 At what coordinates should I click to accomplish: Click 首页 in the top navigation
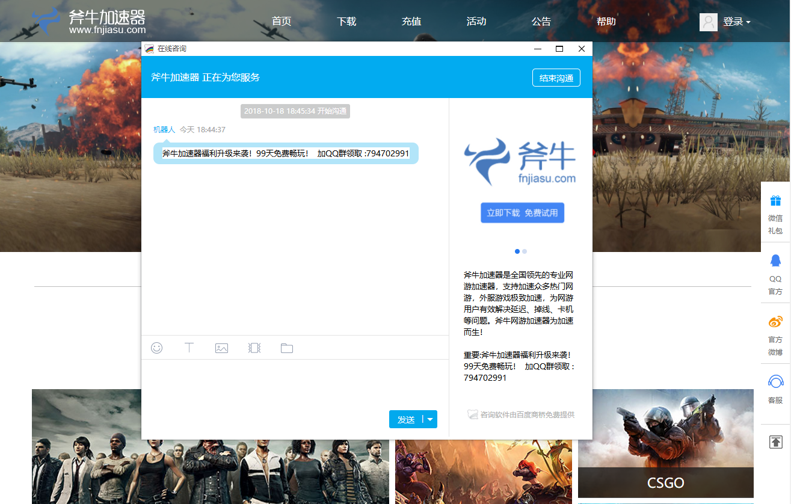(x=281, y=21)
